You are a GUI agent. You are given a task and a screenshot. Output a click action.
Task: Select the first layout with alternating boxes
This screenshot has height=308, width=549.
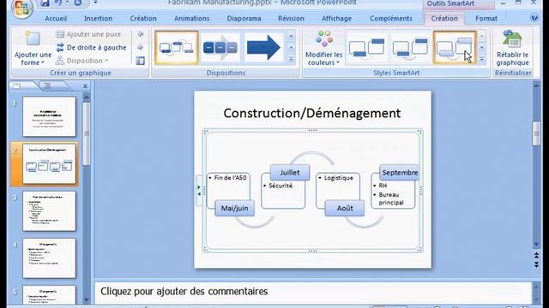(x=177, y=48)
